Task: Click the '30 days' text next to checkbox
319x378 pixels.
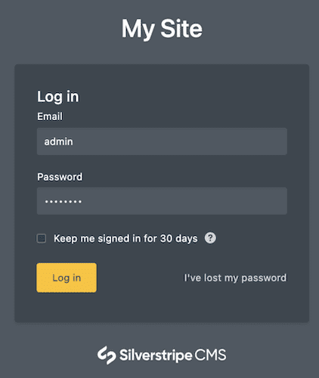Action: click(179, 238)
